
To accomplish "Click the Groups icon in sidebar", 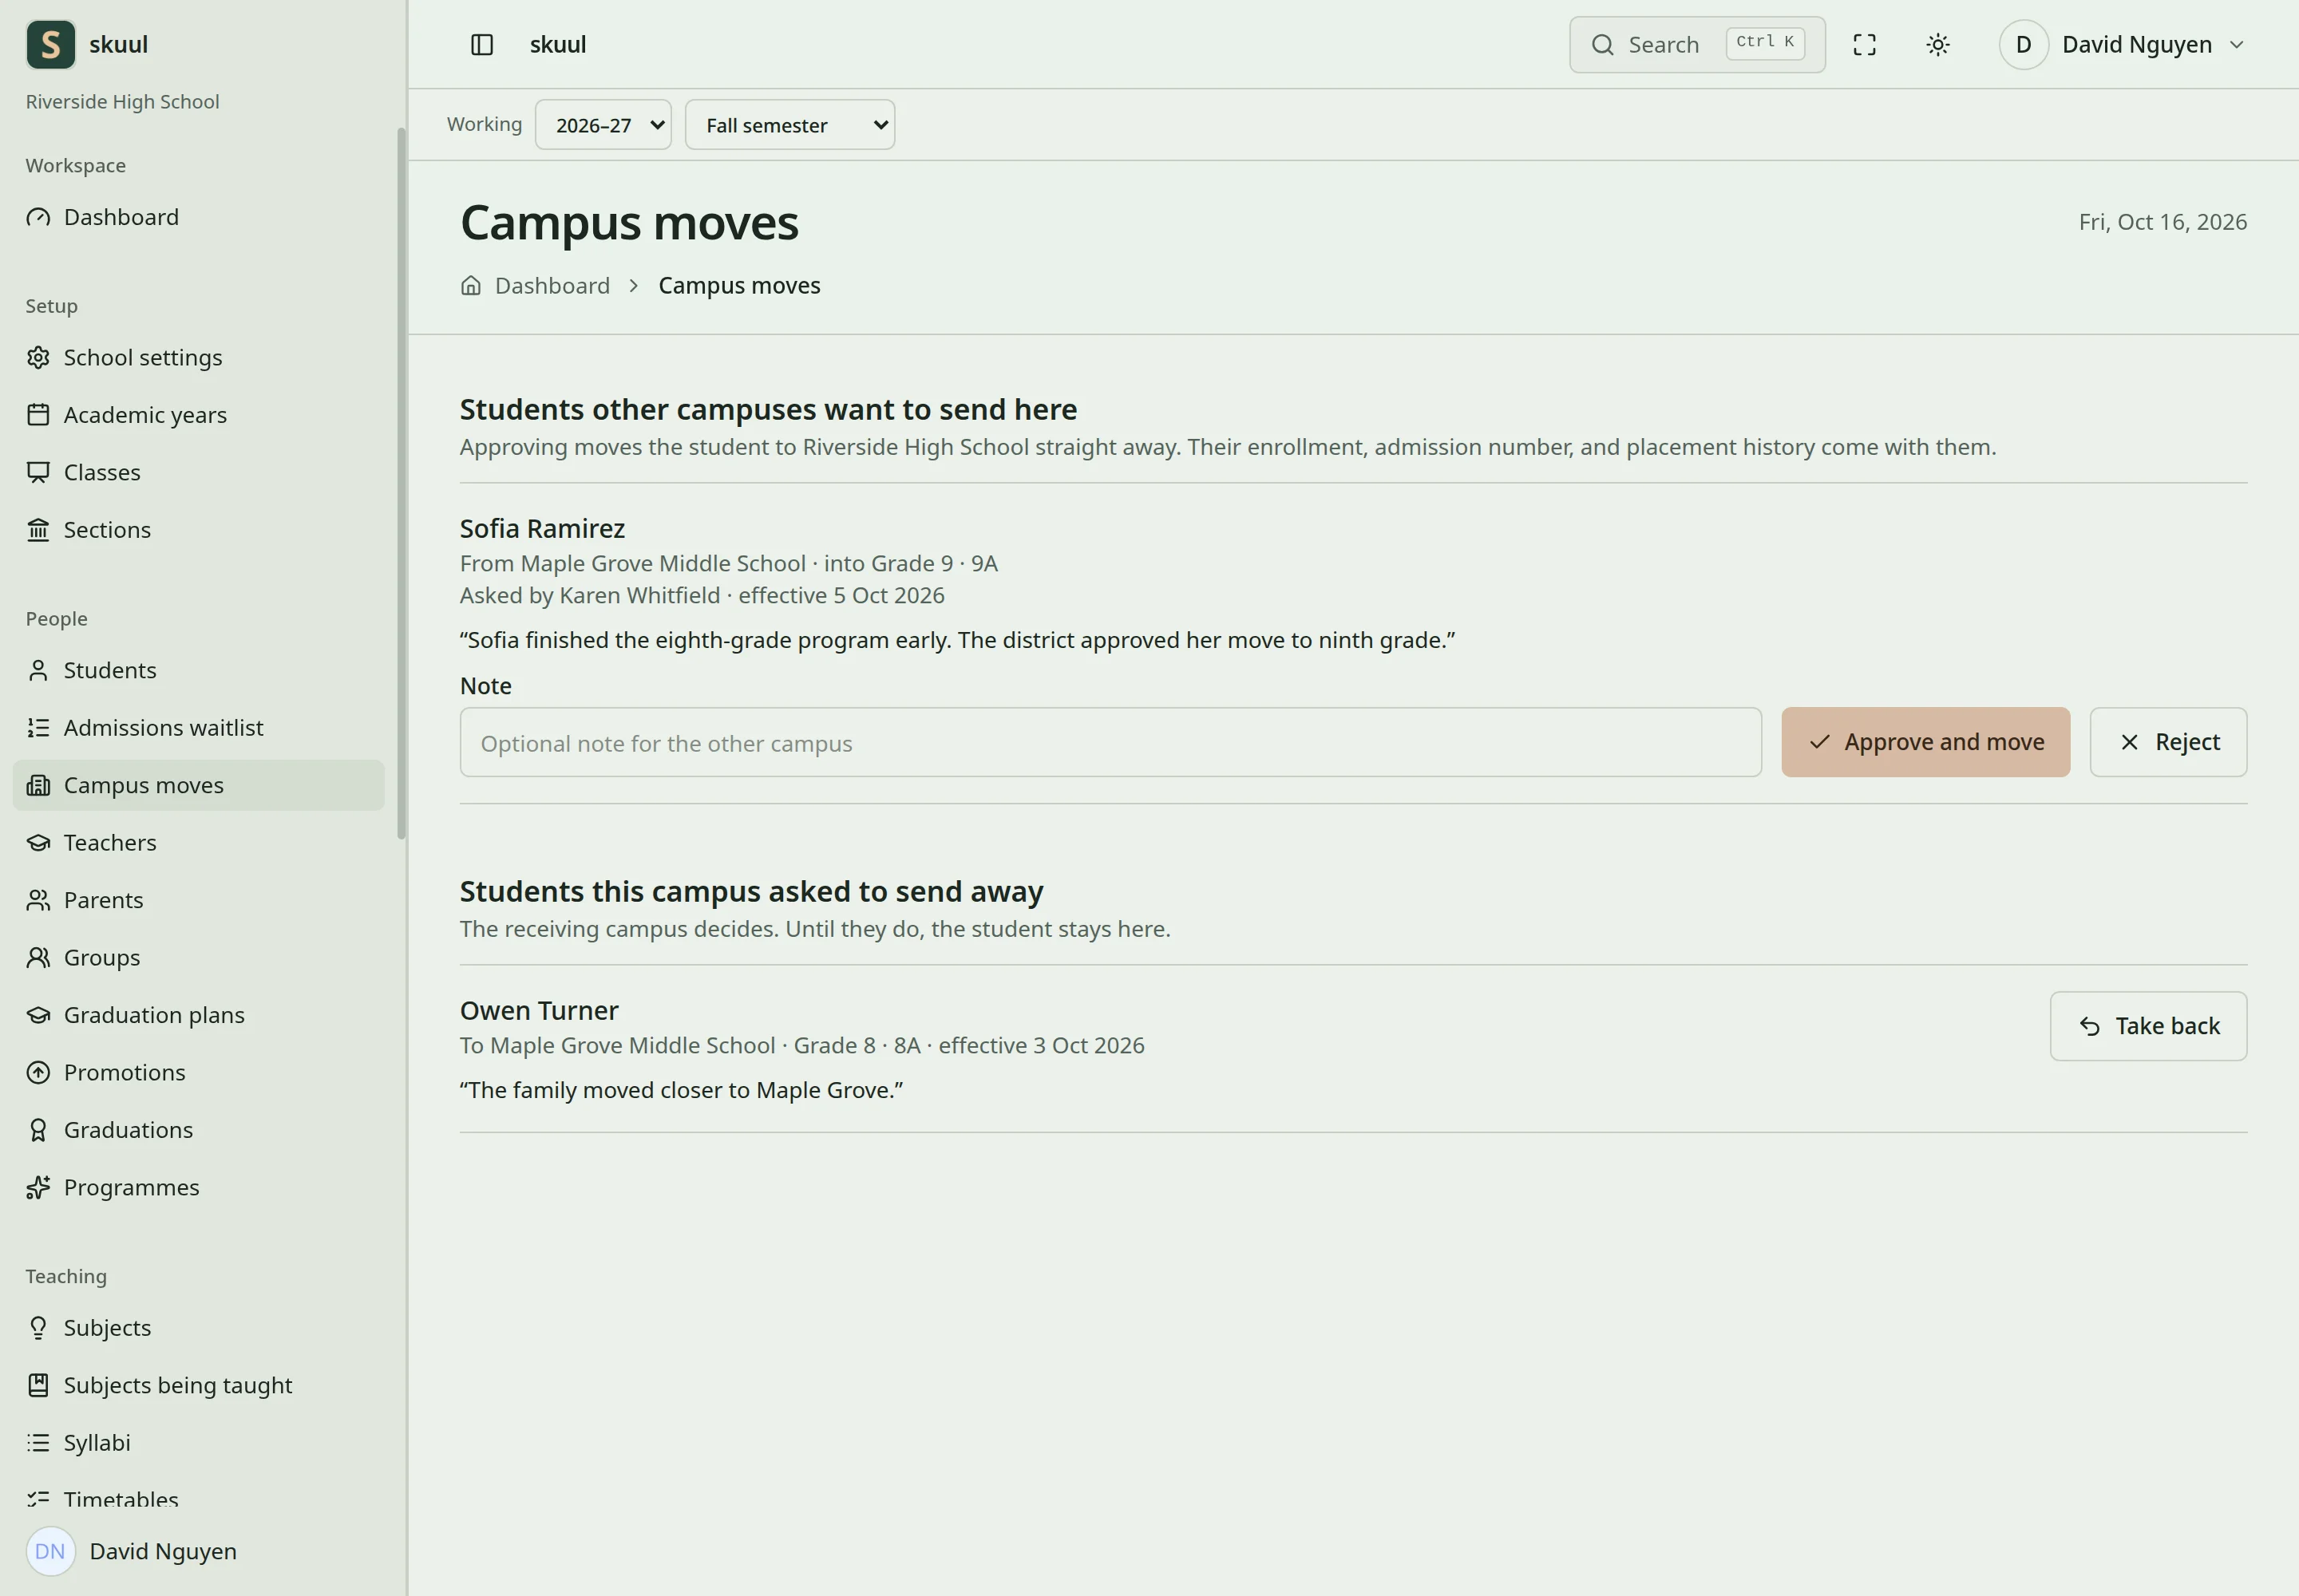I will [x=38, y=957].
